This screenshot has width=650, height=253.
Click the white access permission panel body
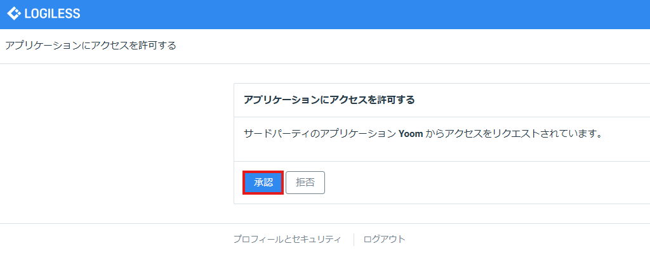click(x=442, y=139)
